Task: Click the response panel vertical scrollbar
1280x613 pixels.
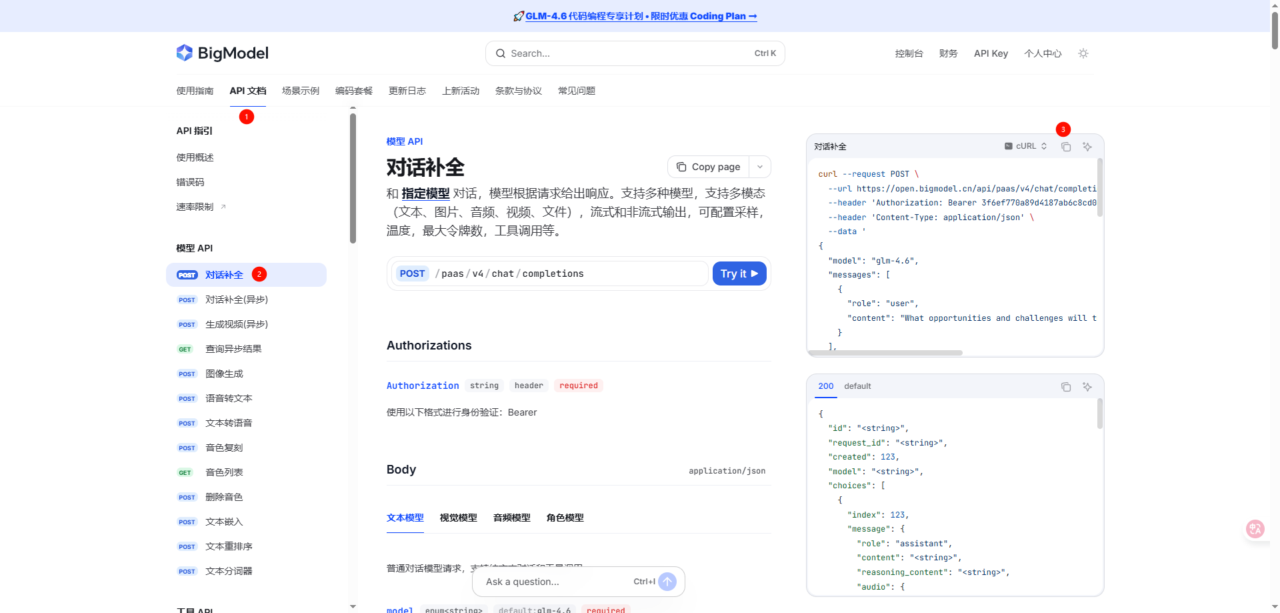Action: pos(1099,414)
